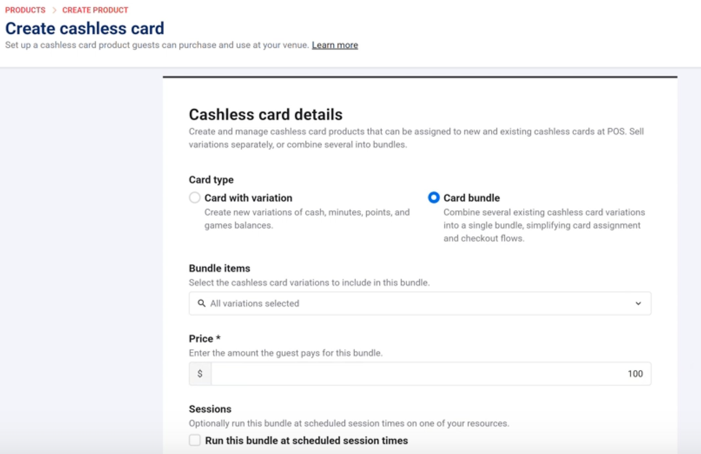
Task: Click the CREATE PRODUCT breadcrumb item
Action: 95,10
